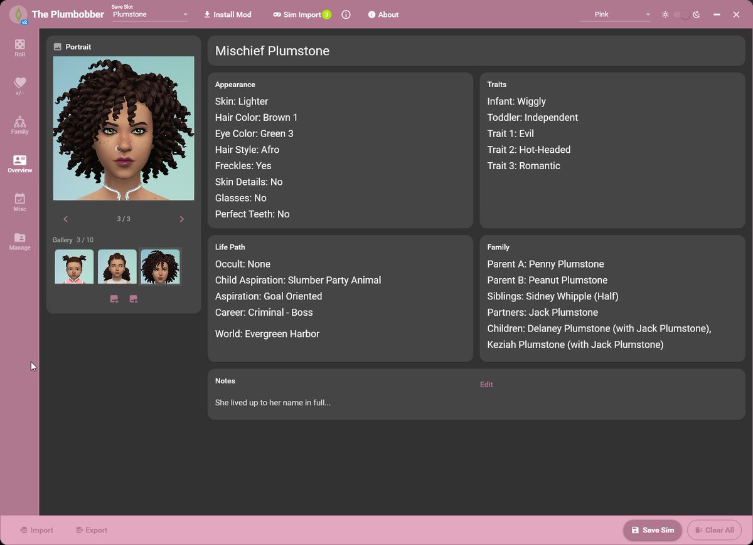Click 'Trait 2: Hot-Headed' text
Screen dimensions: 753x545
(x=529, y=150)
